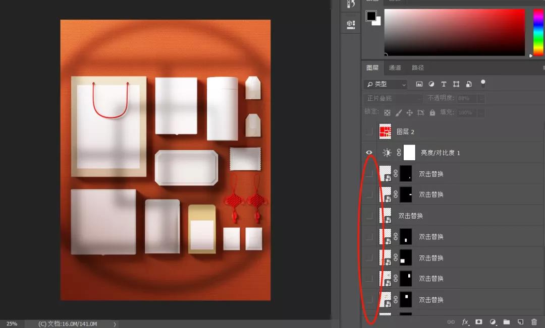Add a layer mask from the panel bottom

(x=479, y=322)
